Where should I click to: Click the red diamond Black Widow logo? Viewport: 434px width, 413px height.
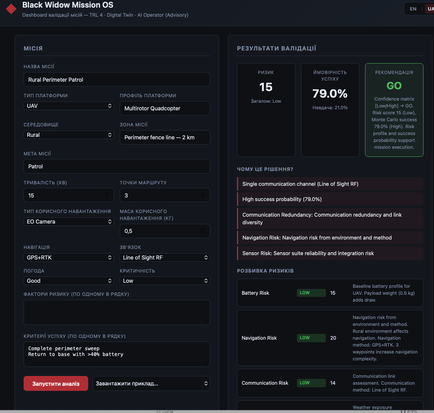tap(11, 9)
